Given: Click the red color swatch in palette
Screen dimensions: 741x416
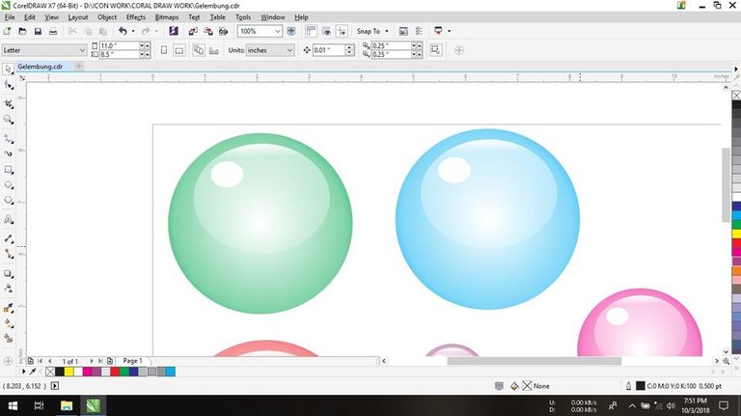Looking at the screenshot, I should [x=115, y=372].
